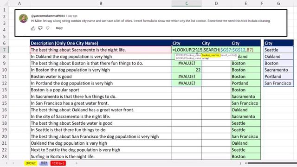The width and height of the screenshot is (297, 167).
Task: Click previous sheet navigation arrow
Action: [6, 163]
